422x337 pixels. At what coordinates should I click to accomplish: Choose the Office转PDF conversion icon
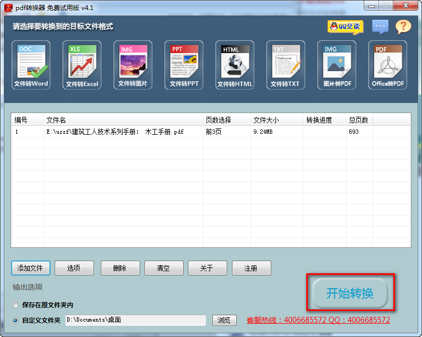387,65
